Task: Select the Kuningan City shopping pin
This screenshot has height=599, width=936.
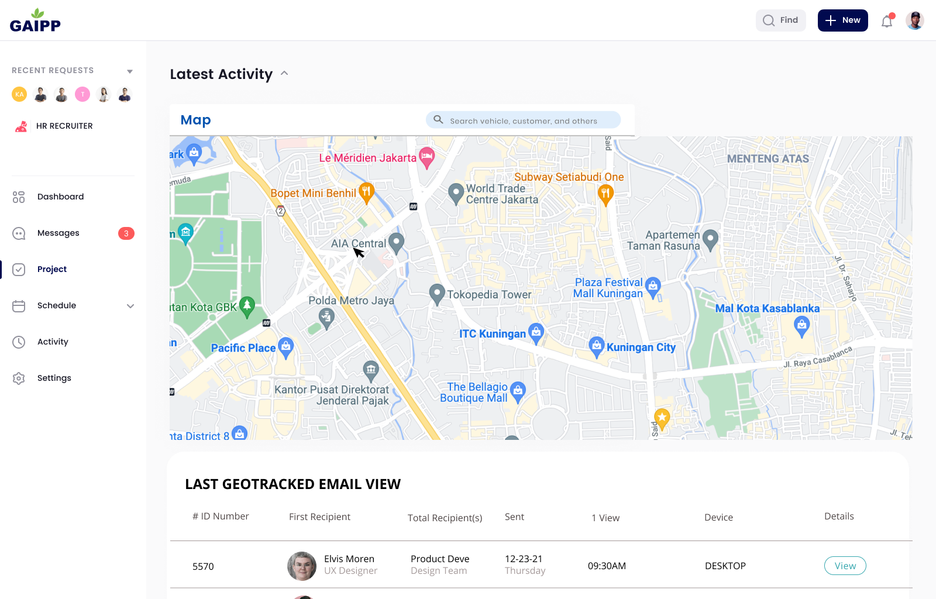Action: pyautogui.click(x=596, y=347)
